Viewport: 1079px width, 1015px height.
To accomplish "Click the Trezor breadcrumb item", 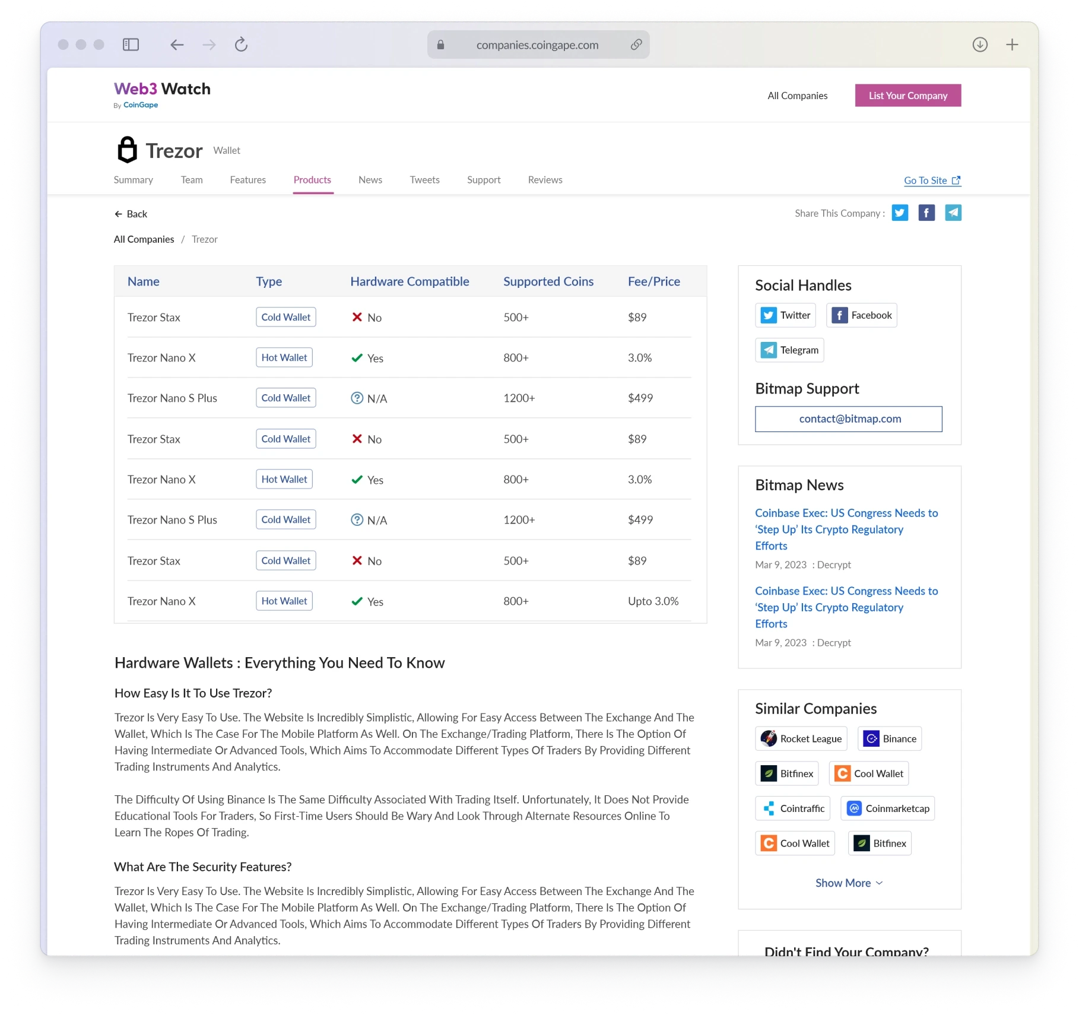I will coord(205,239).
